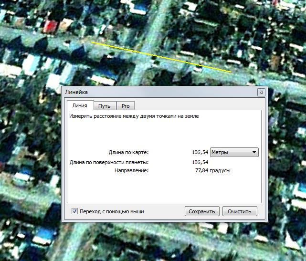This screenshot has width=306, height=261.
Task: Click the blue-roofed building at bottom left
Action: pyautogui.click(x=44, y=234)
